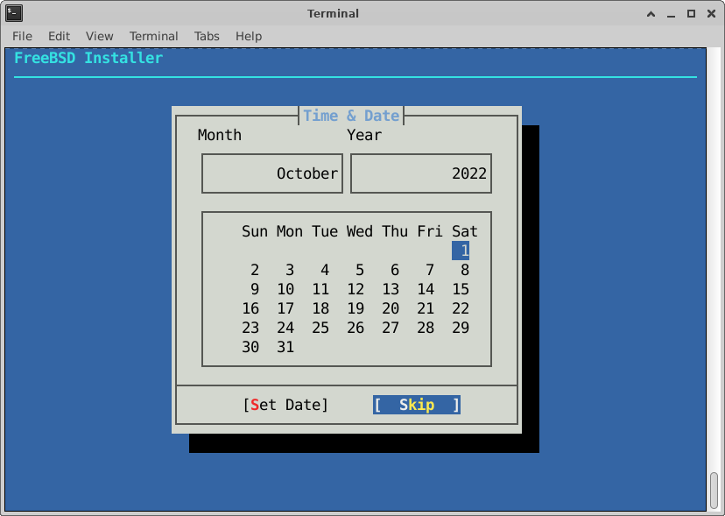Select day 19 in the calendar
725x516 pixels.
(355, 308)
